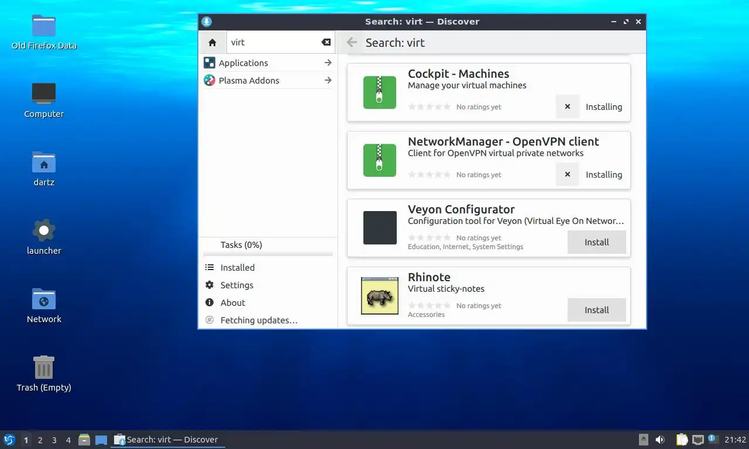Click the Settings gear icon in the sidebar

pos(209,285)
